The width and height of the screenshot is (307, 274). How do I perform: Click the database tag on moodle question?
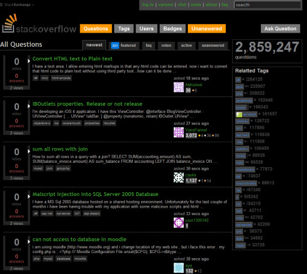point(63,259)
